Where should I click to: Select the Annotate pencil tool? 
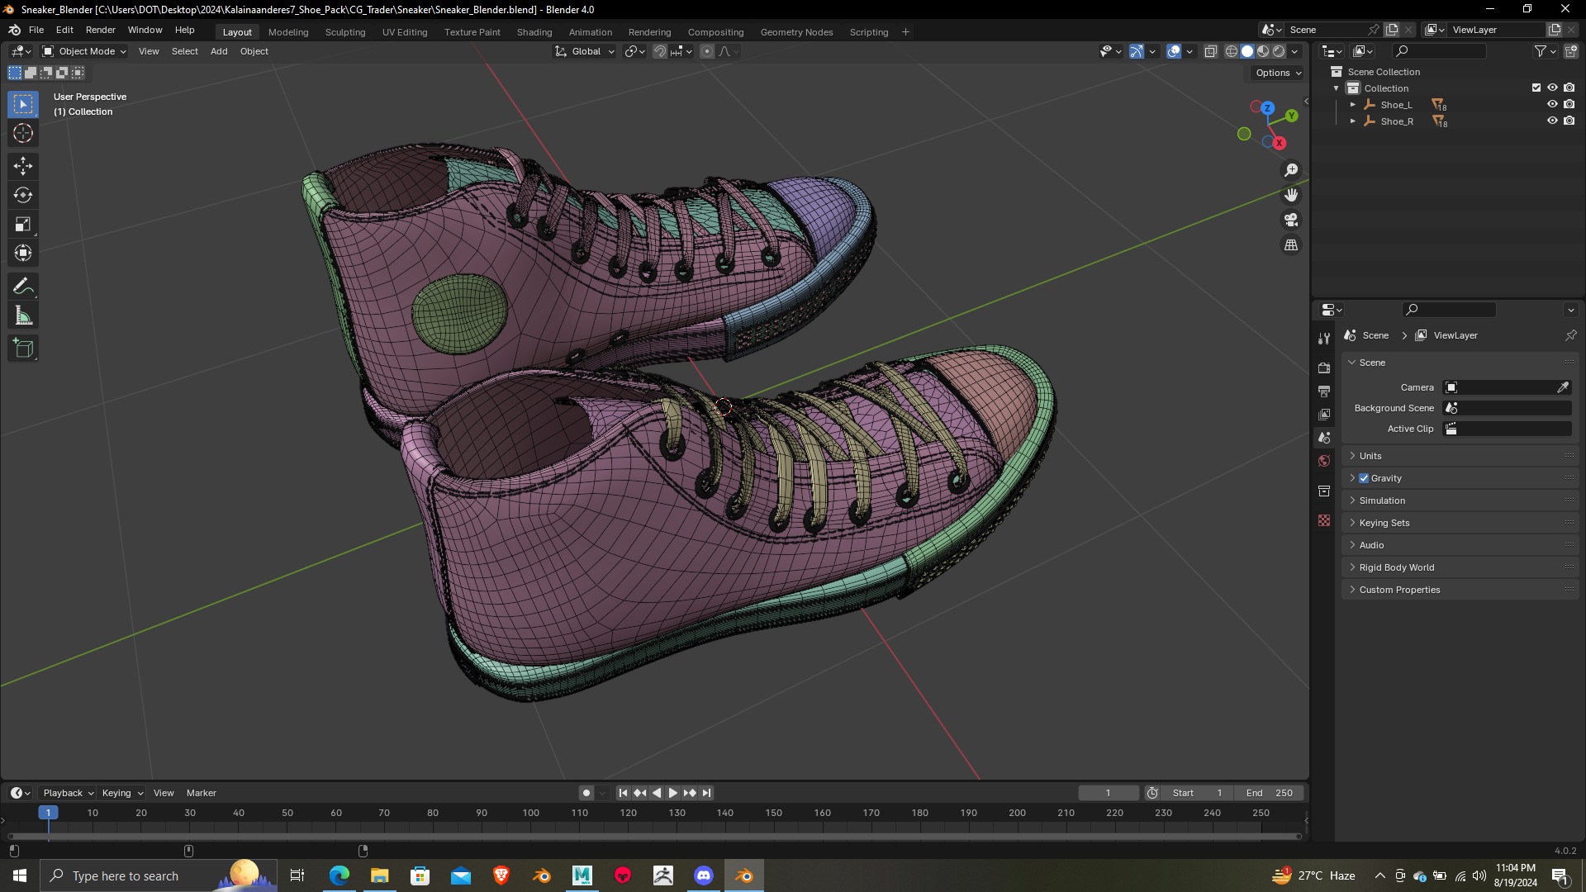pyautogui.click(x=23, y=287)
